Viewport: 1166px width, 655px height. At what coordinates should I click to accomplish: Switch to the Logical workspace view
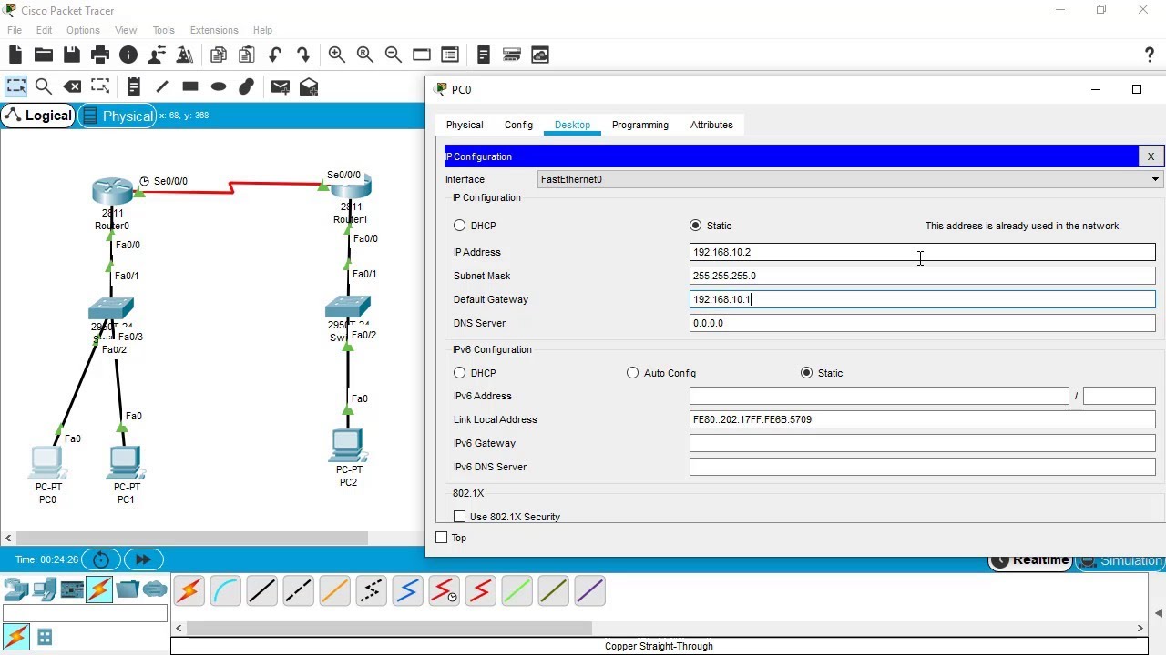click(x=38, y=116)
